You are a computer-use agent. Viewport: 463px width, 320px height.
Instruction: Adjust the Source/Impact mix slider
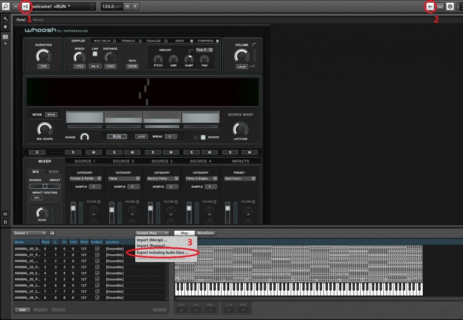pos(45,186)
